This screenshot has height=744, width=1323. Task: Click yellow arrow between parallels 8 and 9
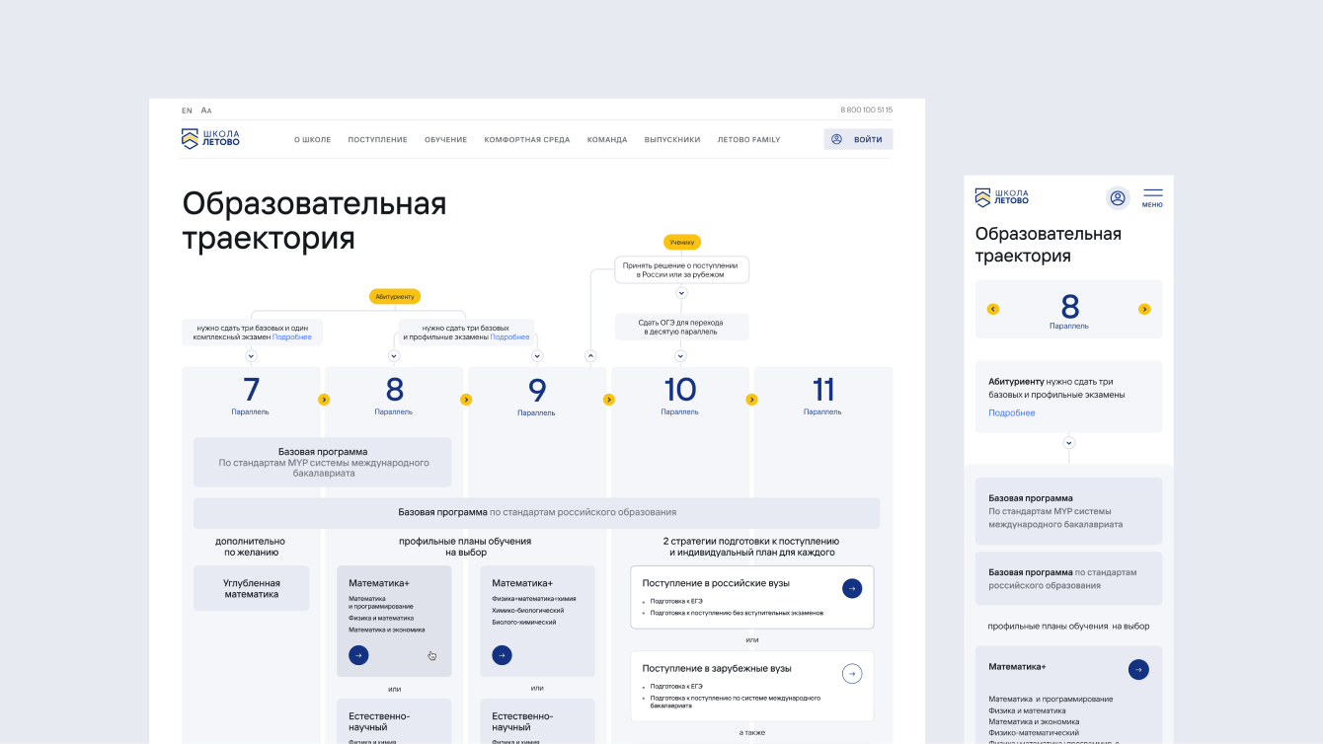(466, 400)
